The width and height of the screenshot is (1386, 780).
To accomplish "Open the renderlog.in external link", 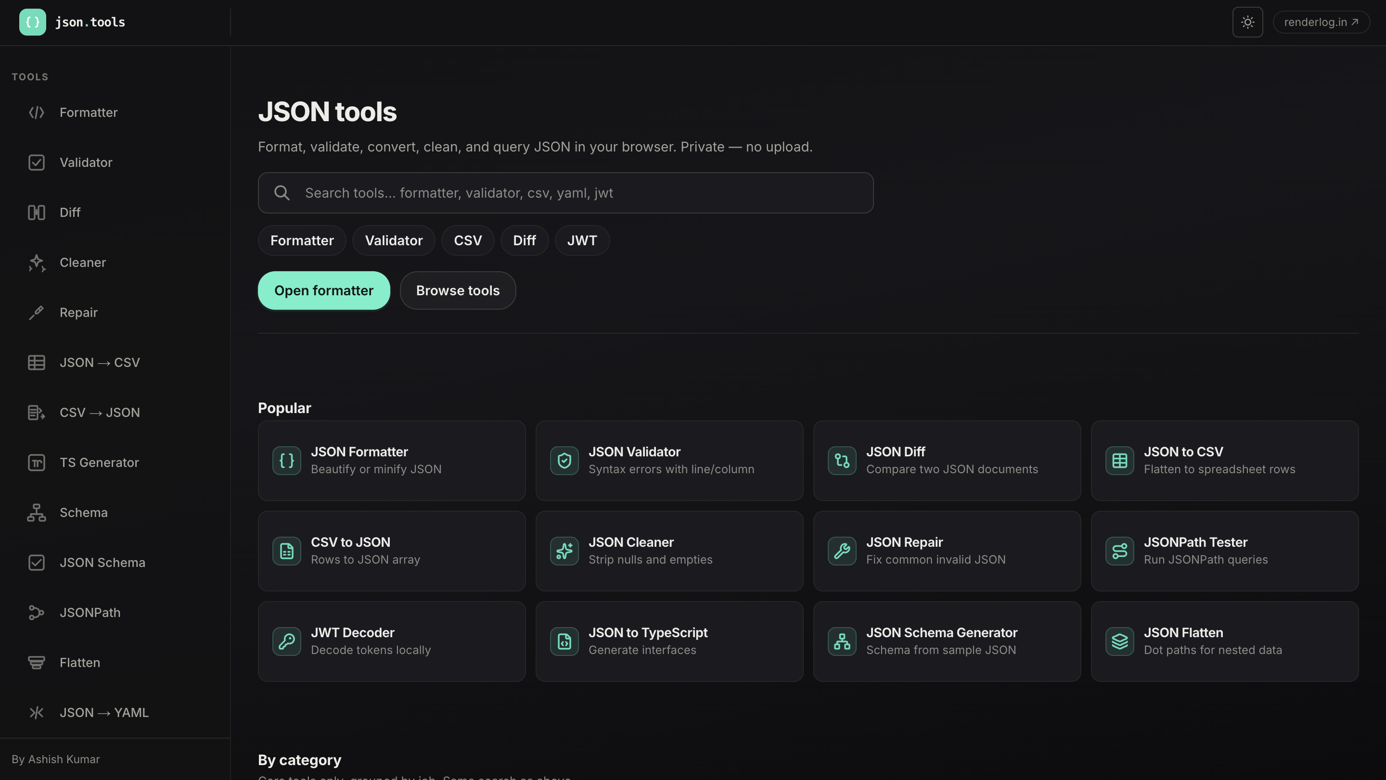I will [x=1321, y=22].
